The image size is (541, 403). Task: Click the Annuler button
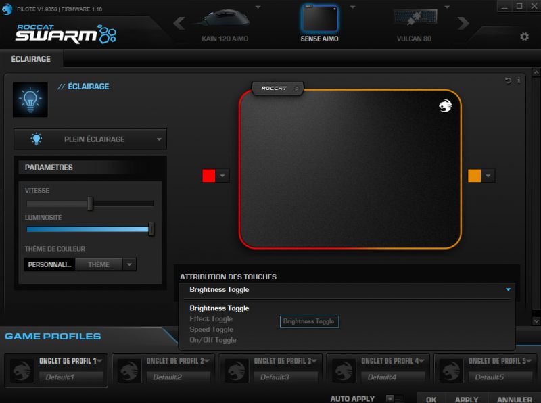[514, 399]
